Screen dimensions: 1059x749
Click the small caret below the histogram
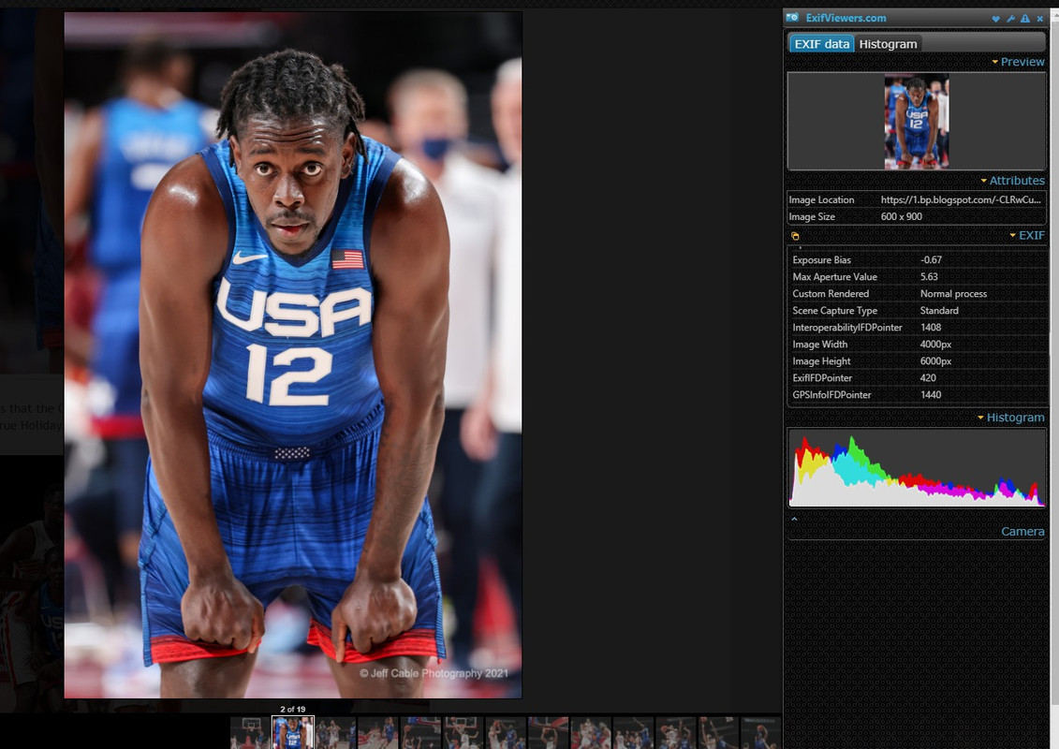794,519
